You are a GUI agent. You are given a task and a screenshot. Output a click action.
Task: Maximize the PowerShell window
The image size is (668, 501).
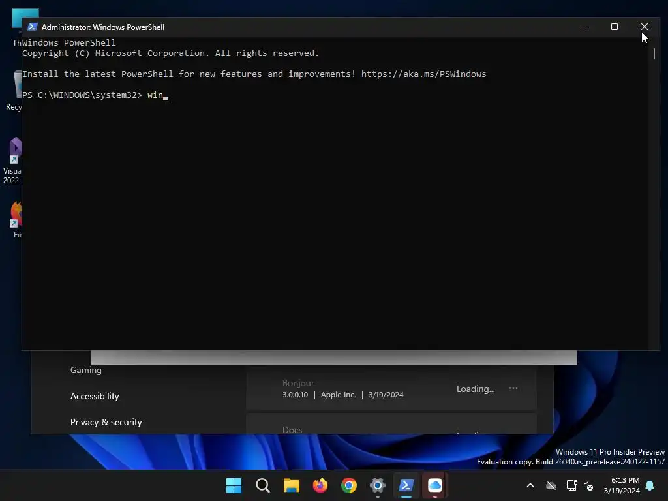click(615, 27)
